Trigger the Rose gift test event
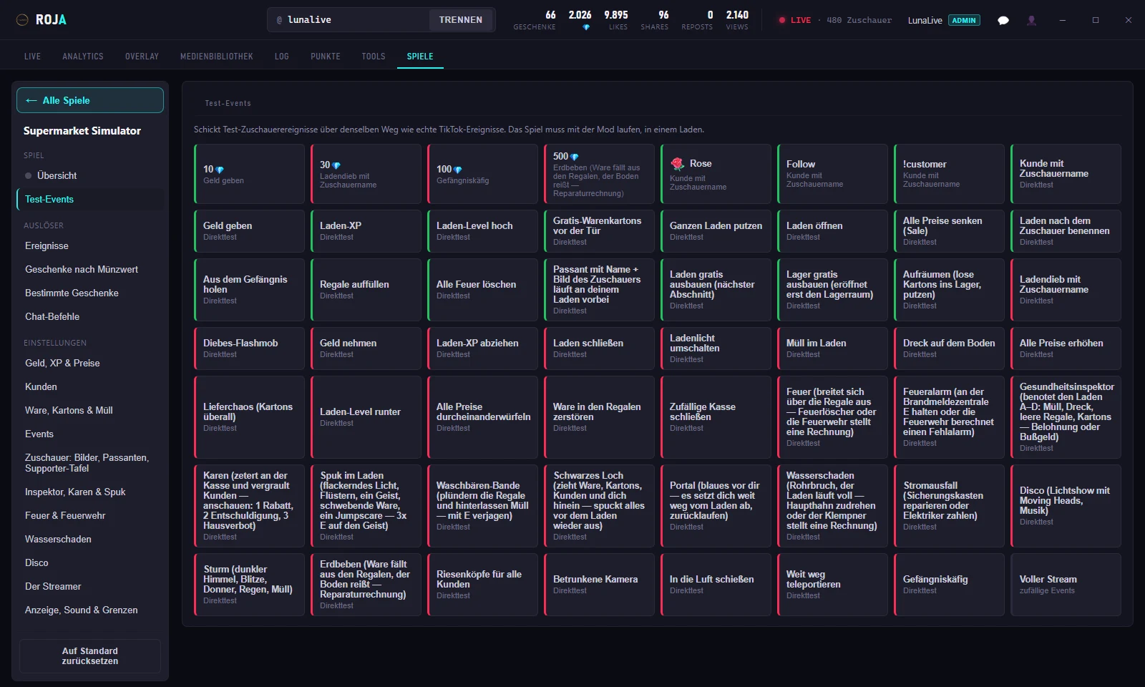The image size is (1145, 687). 716,174
